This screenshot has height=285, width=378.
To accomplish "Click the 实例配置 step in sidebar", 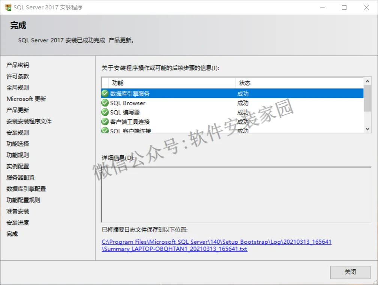I will click(18, 166).
